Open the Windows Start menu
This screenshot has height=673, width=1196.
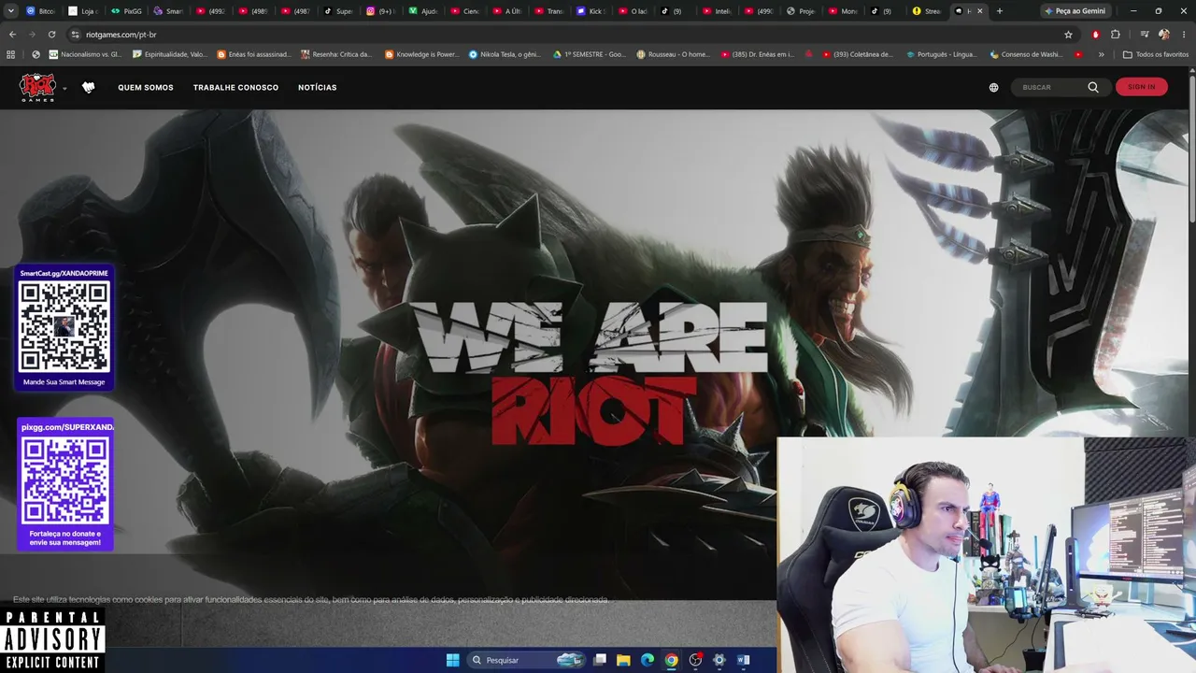tap(453, 660)
